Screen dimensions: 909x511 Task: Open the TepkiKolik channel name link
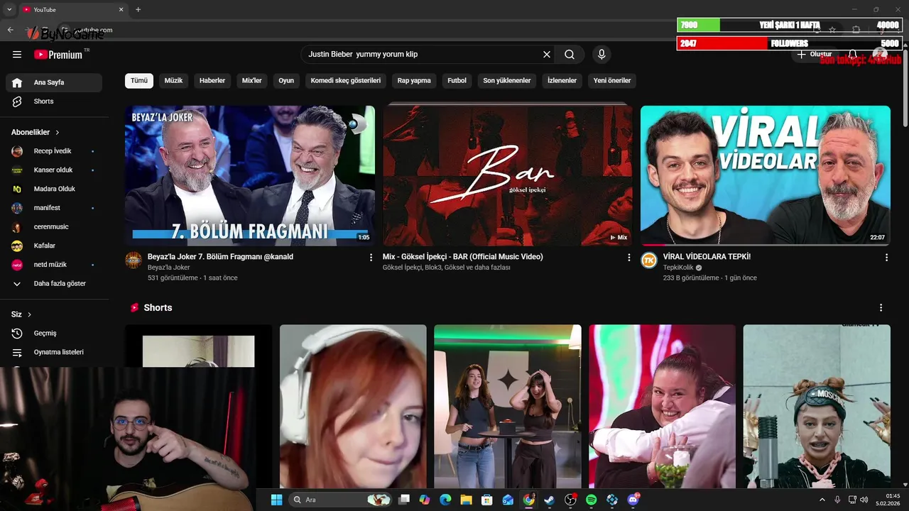(x=678, y=268)
